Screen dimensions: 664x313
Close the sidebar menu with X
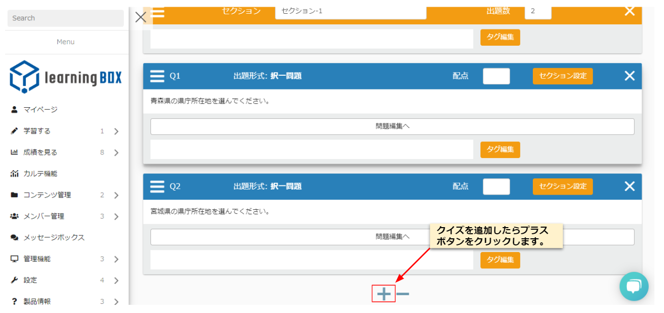point(141,17)
